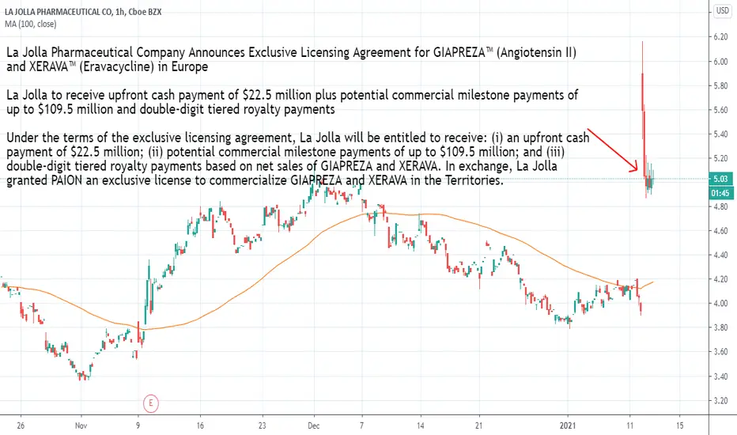Click the '26' date label on time axis
Screen dimensions: 737x435
coord(21,426)
